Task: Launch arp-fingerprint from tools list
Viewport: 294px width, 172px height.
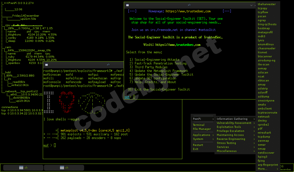Action: 268,165
